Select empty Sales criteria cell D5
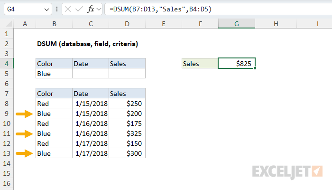The height and width of the screenshot is (190, 332). pos(127,73)
